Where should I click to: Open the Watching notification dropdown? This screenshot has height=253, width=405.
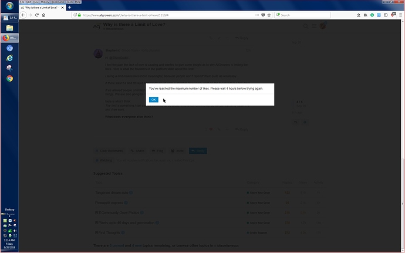coord(104,160)
